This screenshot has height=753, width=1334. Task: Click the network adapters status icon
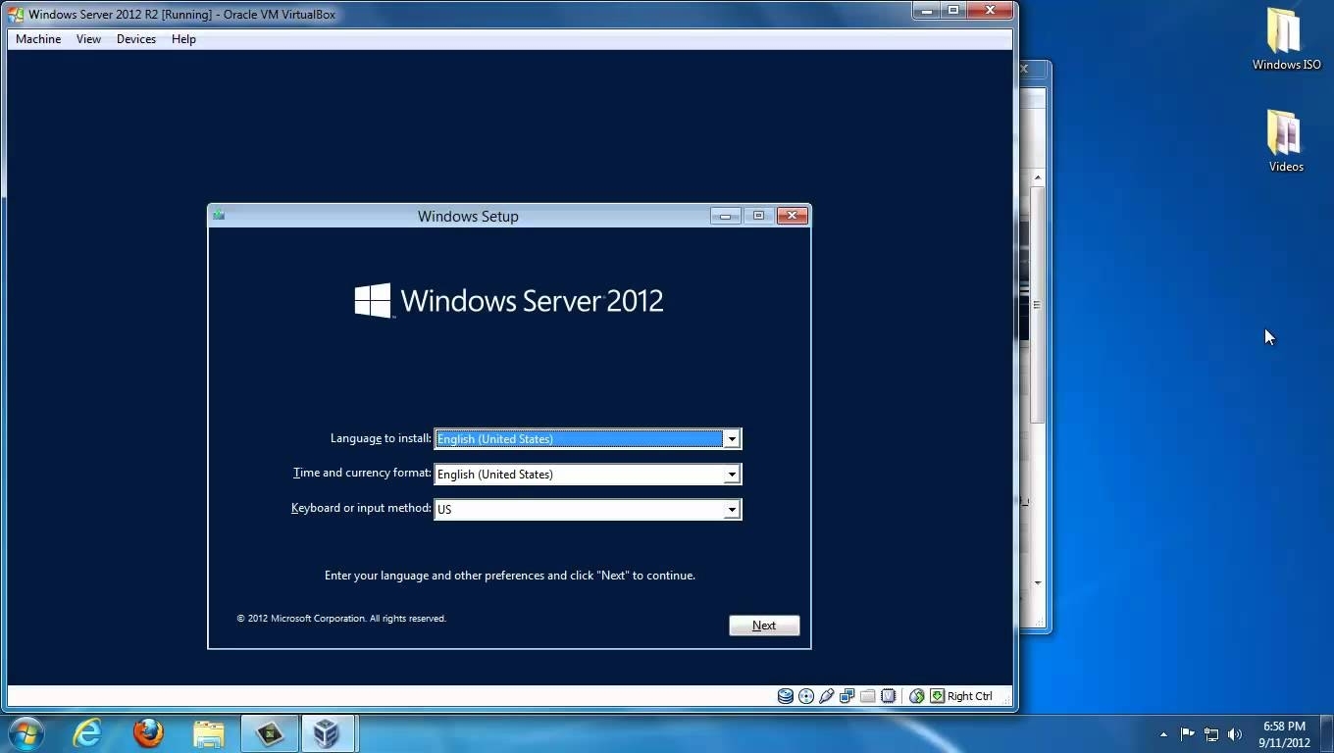[x=847, y=696]
